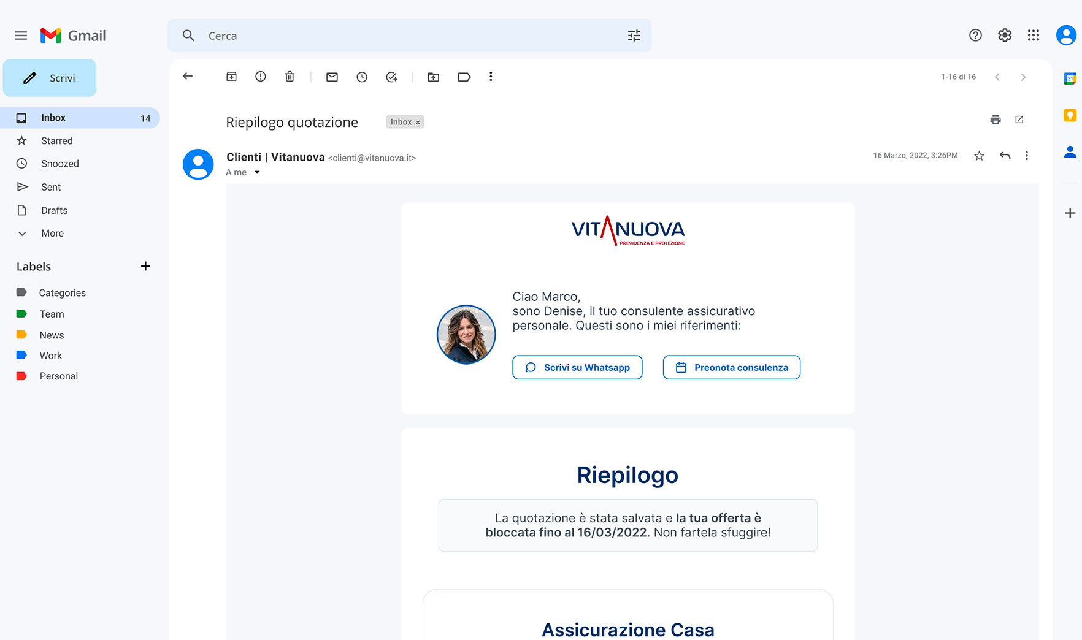1082x640 pixels.
Task: Open the Drafts folder
Action: (54, 210)
